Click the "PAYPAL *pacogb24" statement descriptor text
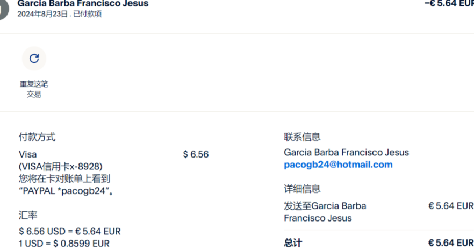Screen dimensions: 474x250 pyautogui.click(x=67, y=190)
